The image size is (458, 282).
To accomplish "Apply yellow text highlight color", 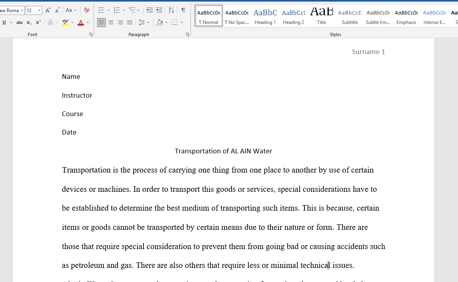I will pyautogui.click(x=65, y=22).
